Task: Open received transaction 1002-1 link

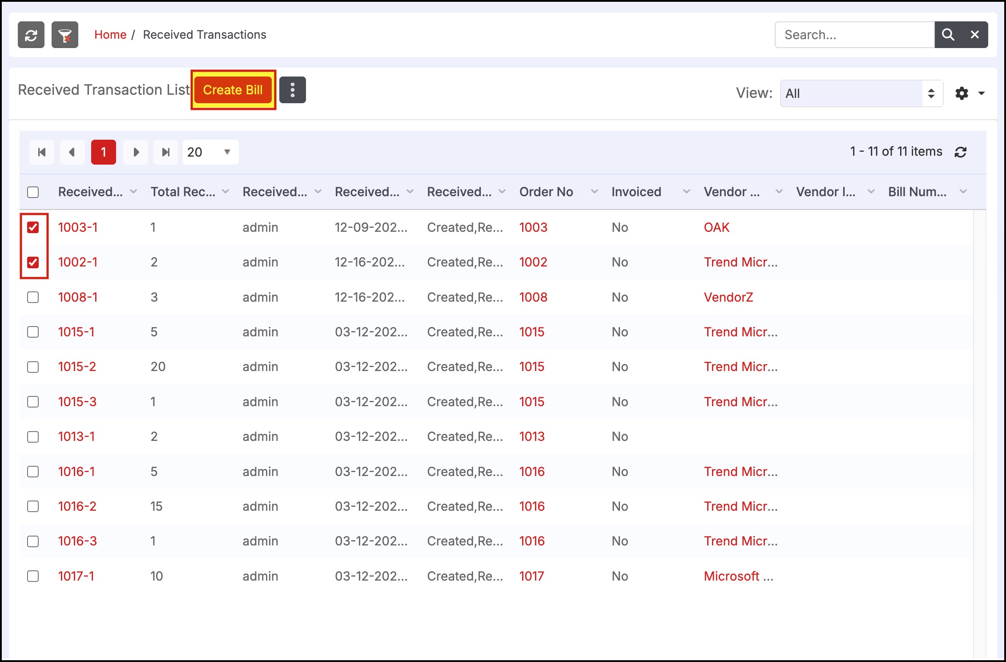Action: pyautogui.click(x=78, y=262)
